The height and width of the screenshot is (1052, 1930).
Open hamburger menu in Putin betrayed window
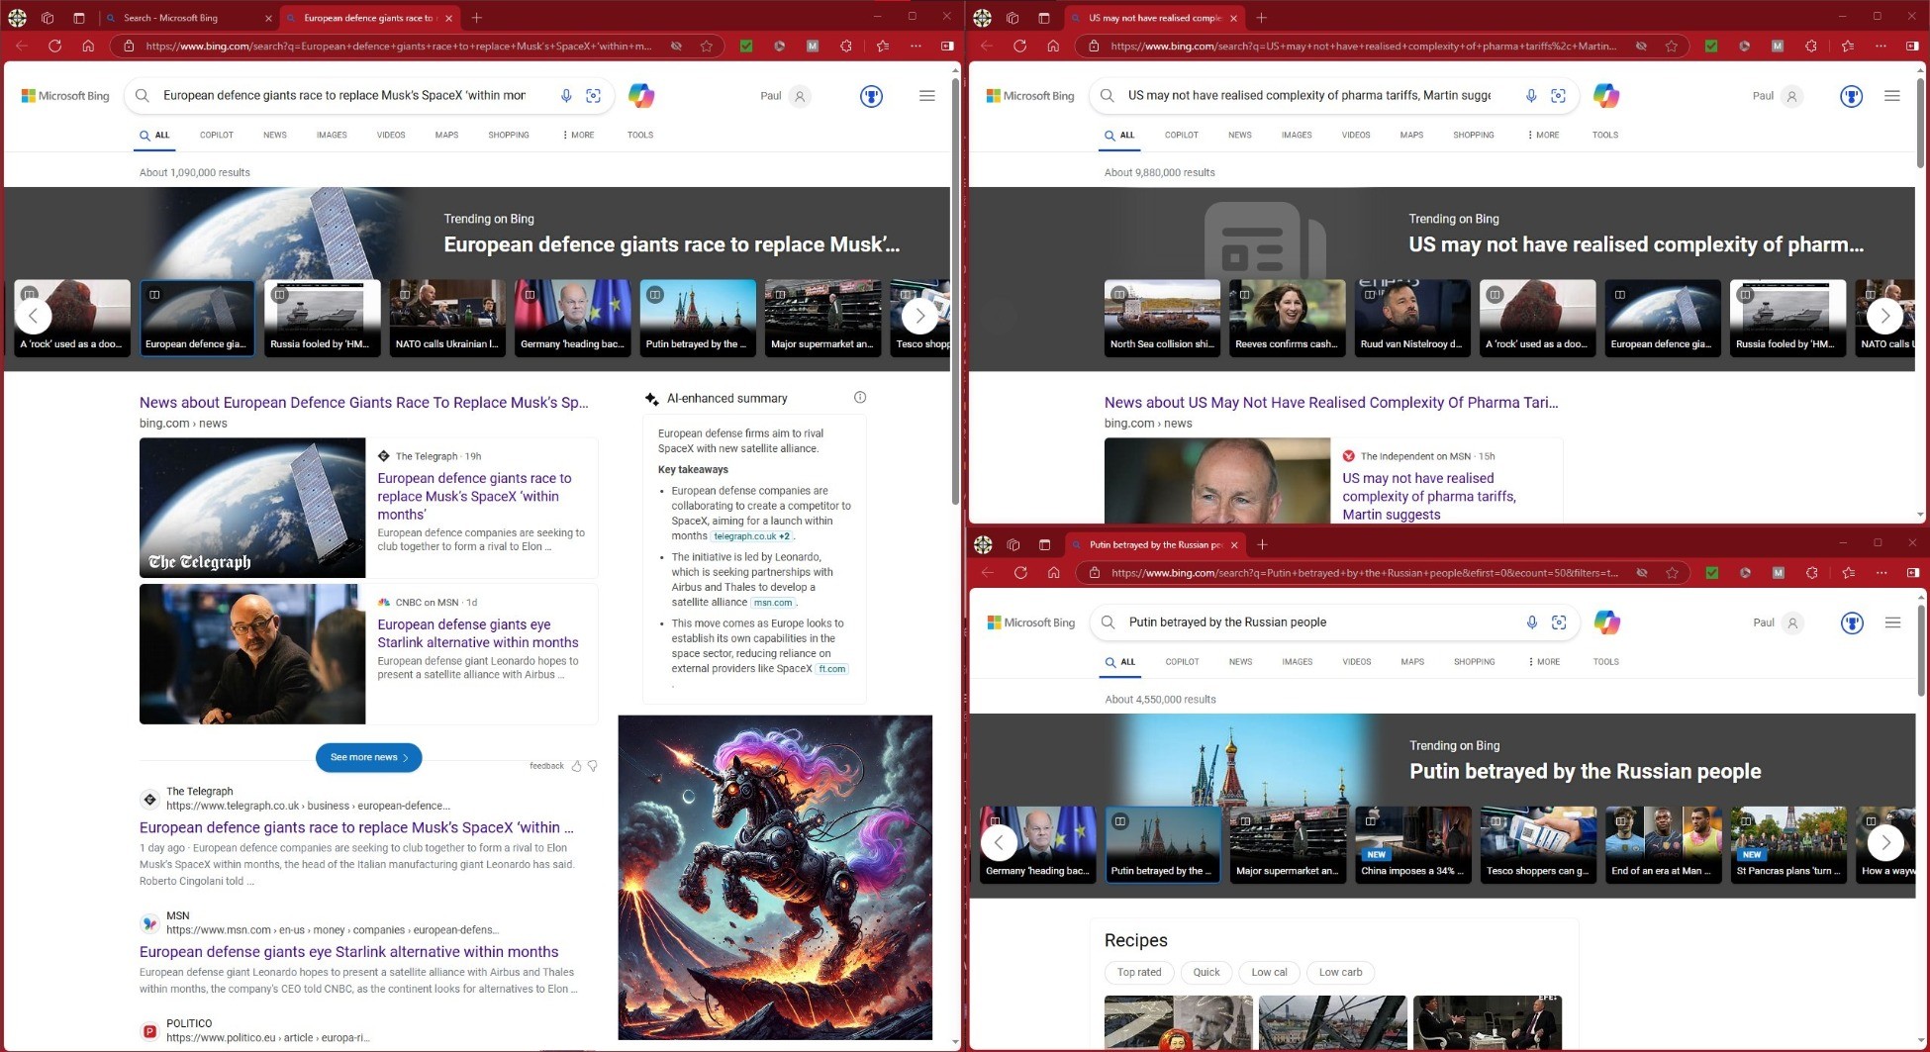click(x=1893, y=622)
